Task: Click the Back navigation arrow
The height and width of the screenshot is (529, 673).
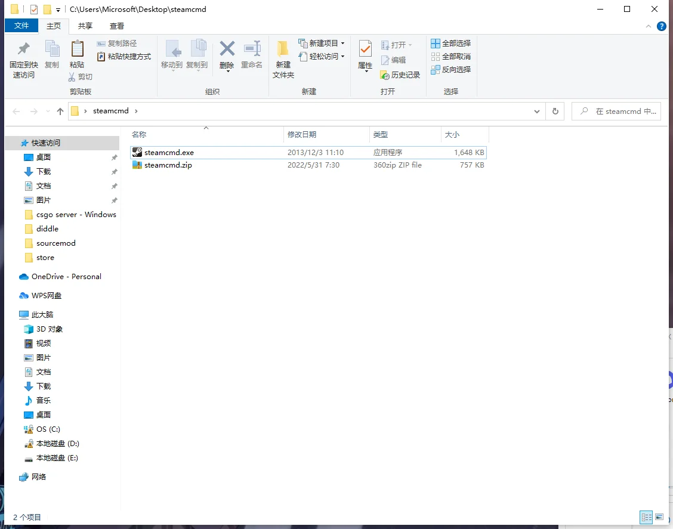Action: click(x=16, y=112)
